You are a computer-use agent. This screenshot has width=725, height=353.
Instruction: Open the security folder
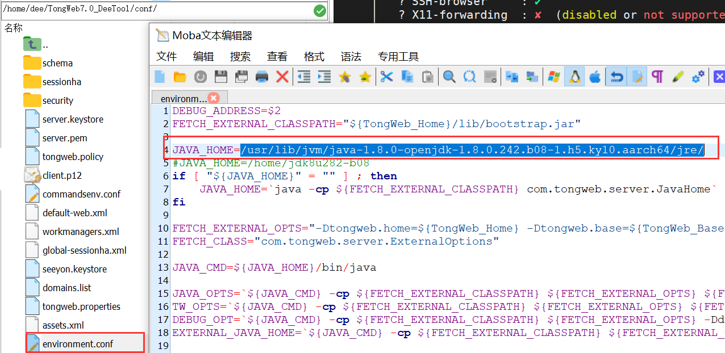pyautogui.click(x=57, y=100)
